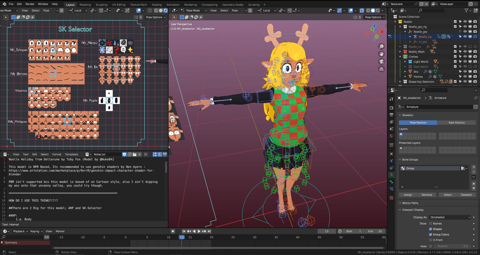Open the Bone properties tab icon

point(391,182)
